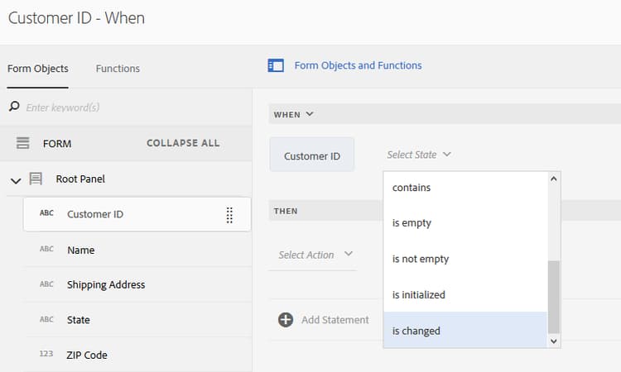Switch to the Form Objects tab
Screen dimensions: 621x372
(38, 69)
